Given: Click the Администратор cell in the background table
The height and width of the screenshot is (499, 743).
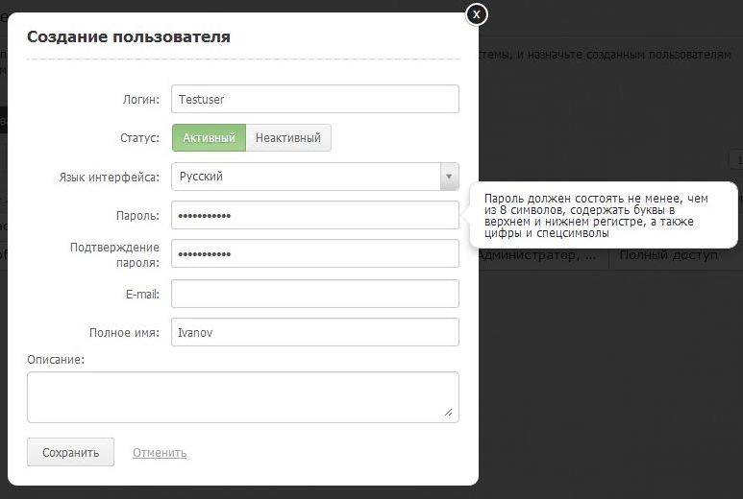Looking at the screenshot, I should [x=542, y=256].
